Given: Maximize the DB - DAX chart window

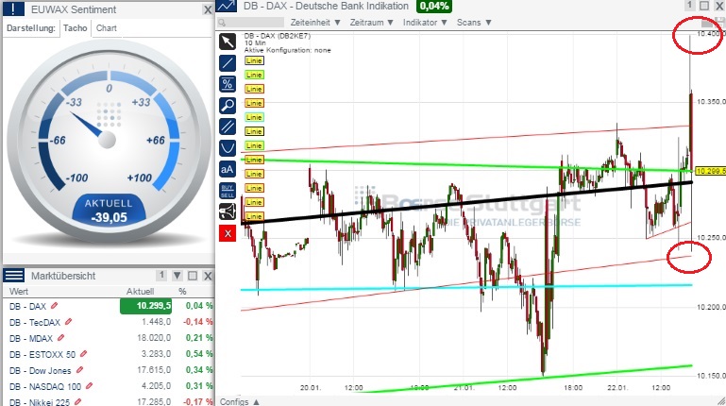Looking at the screenshot, I should click(704, 5).
